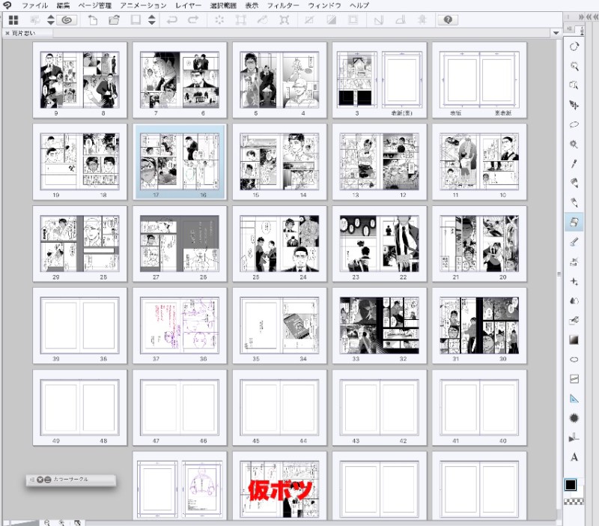Open Help with question mark button
This screenshot has width=599, height=526.
pyautogui.click(x=448, y=20)
